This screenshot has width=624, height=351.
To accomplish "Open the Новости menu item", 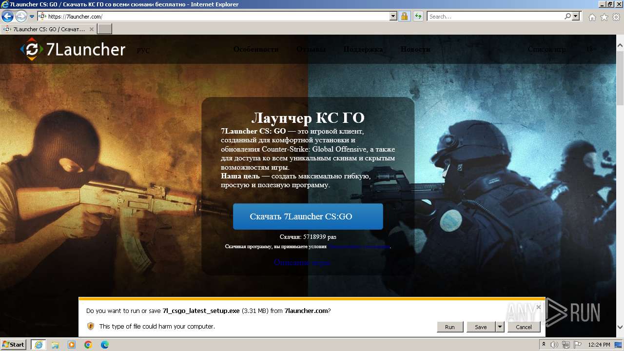I will point(415,49).
